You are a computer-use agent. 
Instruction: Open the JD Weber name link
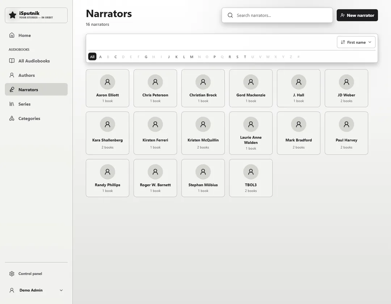coord(346,95)
